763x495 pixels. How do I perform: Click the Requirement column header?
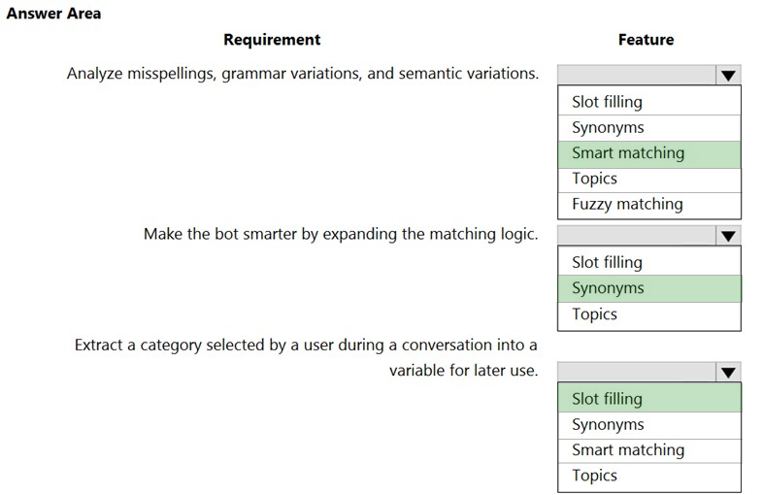[272, 40]
